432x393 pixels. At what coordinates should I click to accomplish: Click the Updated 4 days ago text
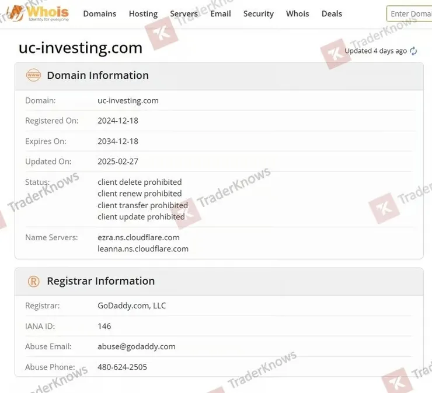coord(376,51)
